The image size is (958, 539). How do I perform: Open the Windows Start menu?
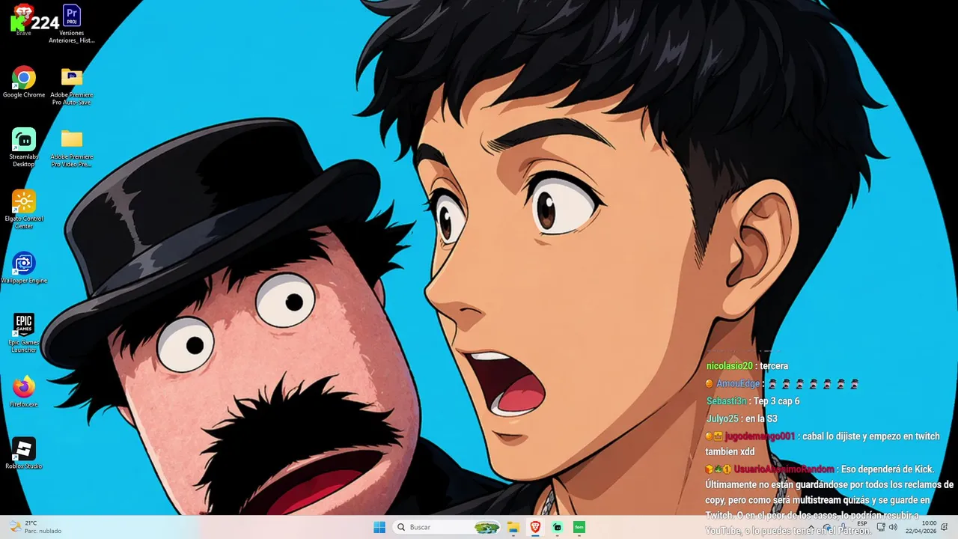[379, 527]
